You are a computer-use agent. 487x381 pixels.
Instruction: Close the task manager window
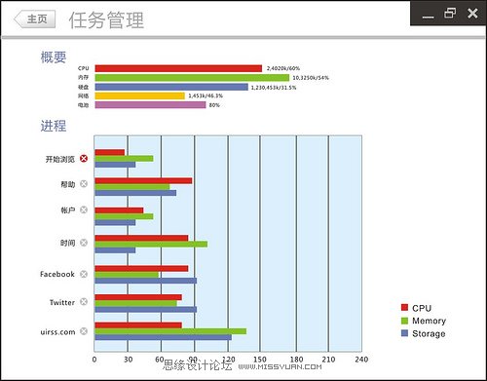coord(472,13)
